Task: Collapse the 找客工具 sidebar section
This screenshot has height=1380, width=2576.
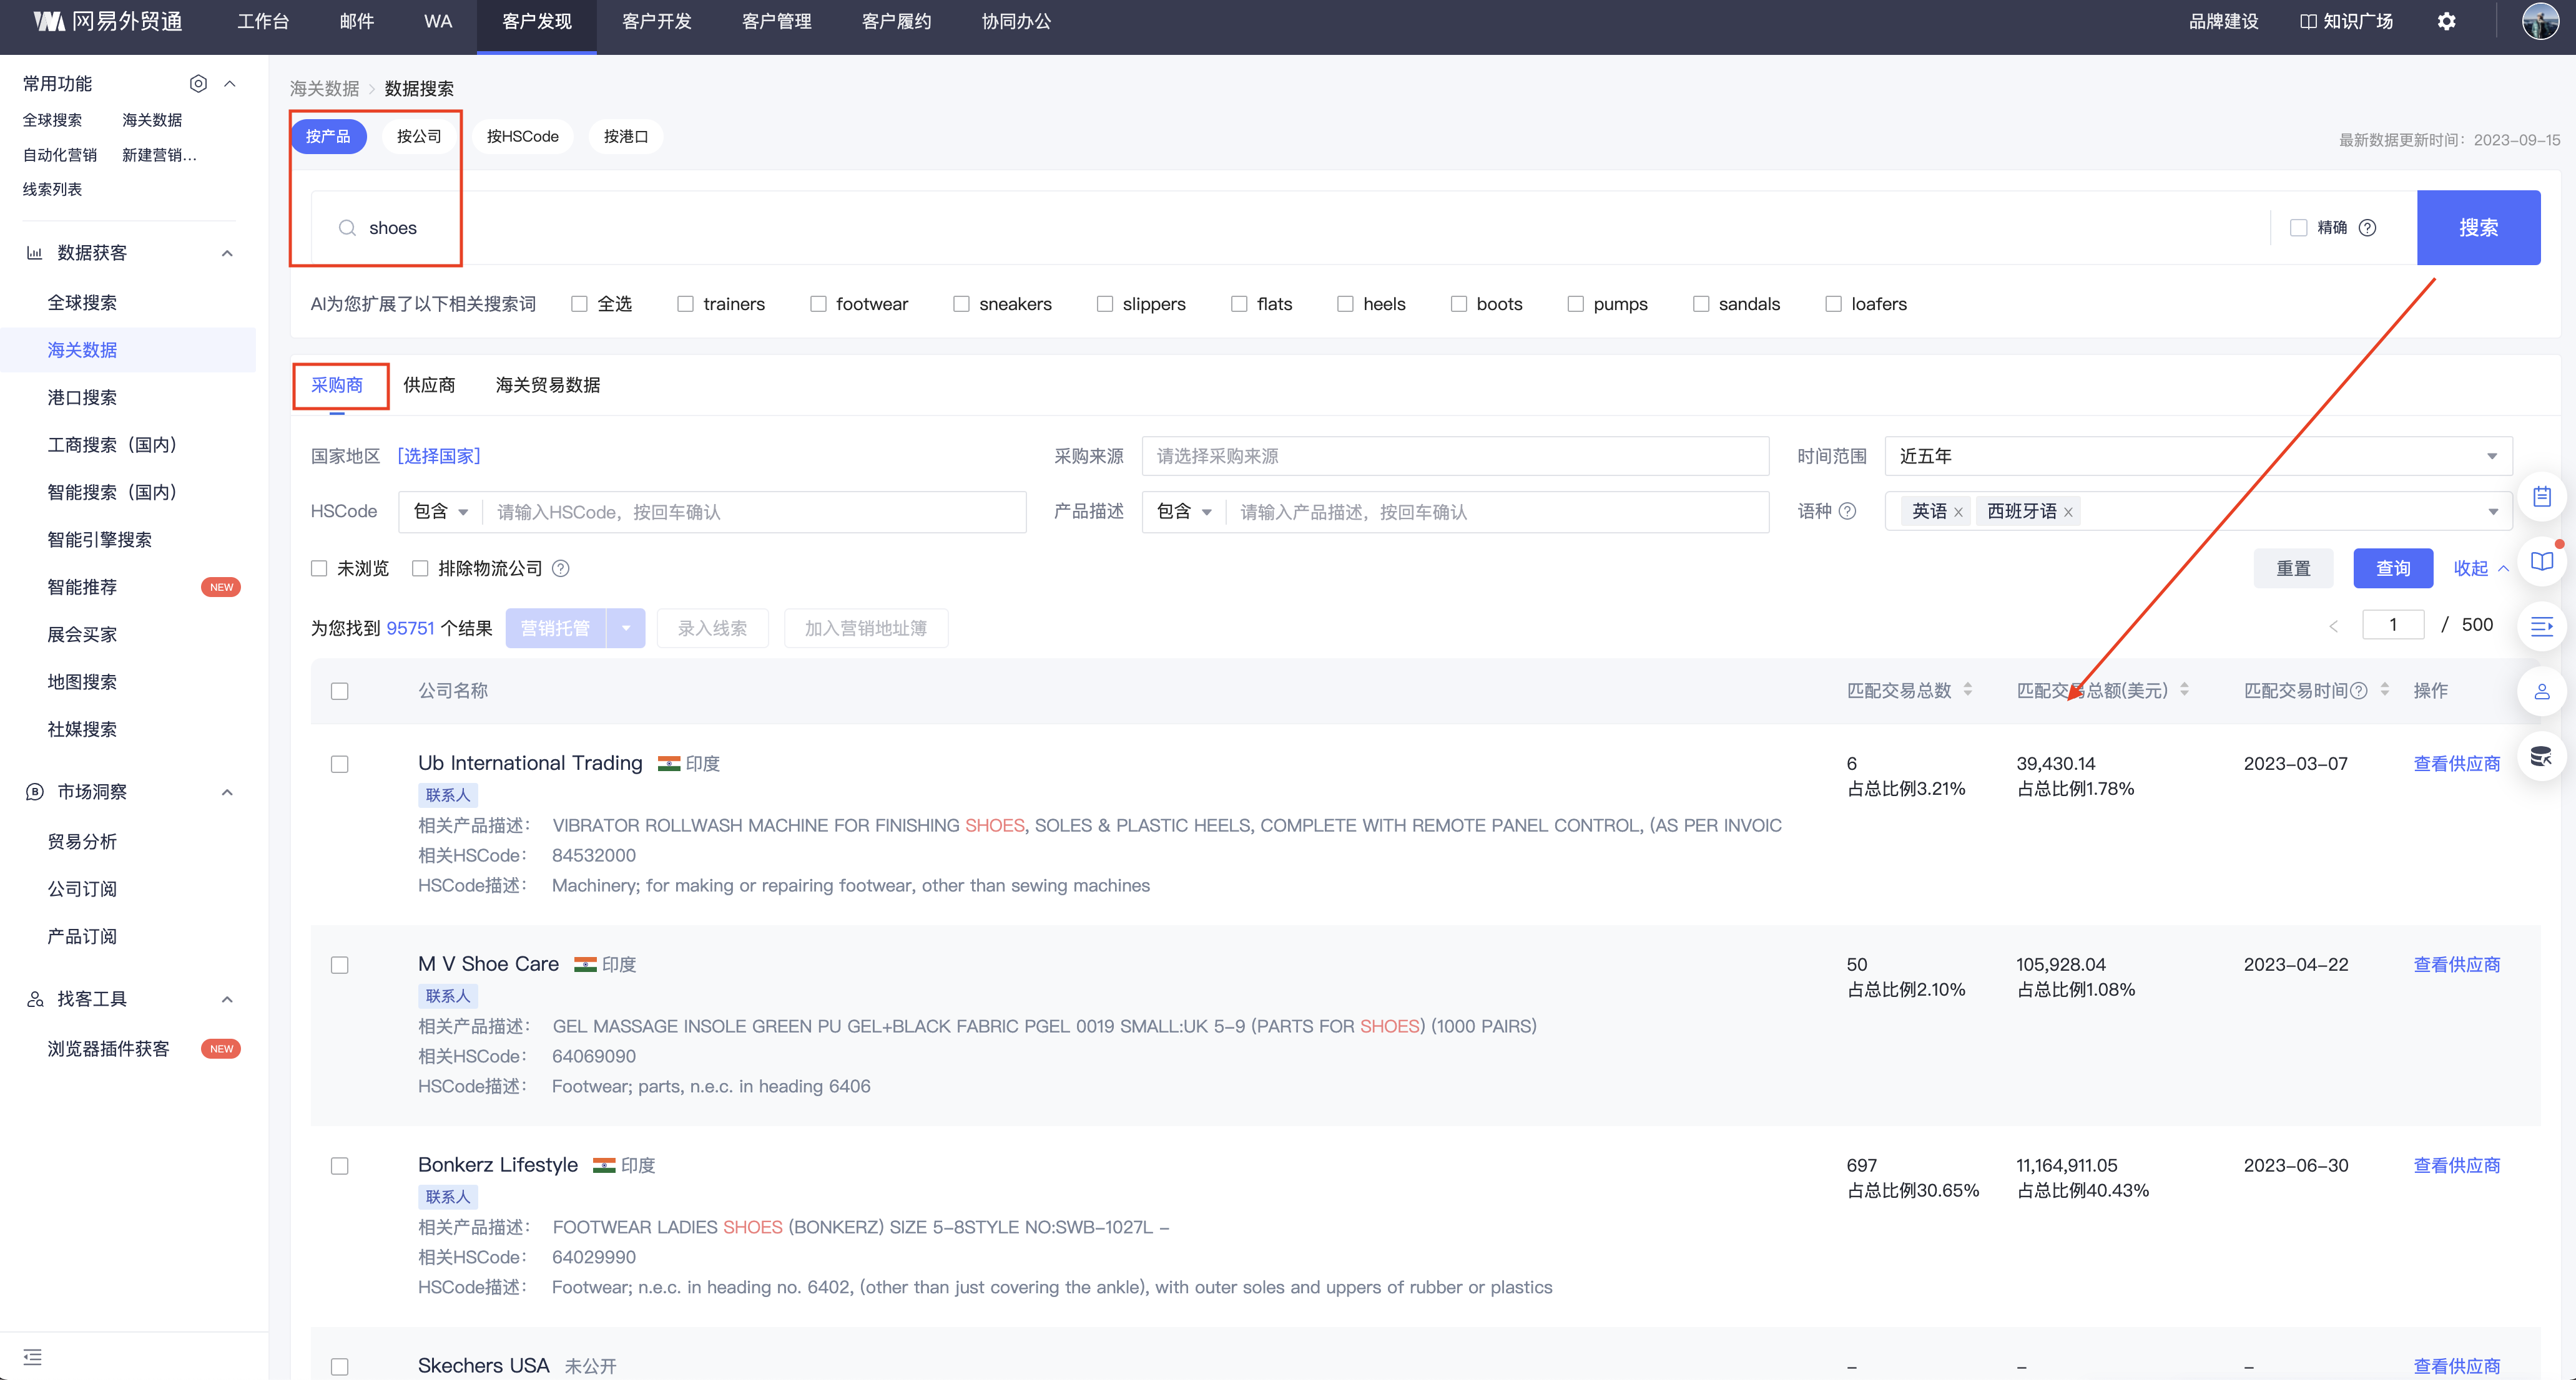Action: point(227,998)
